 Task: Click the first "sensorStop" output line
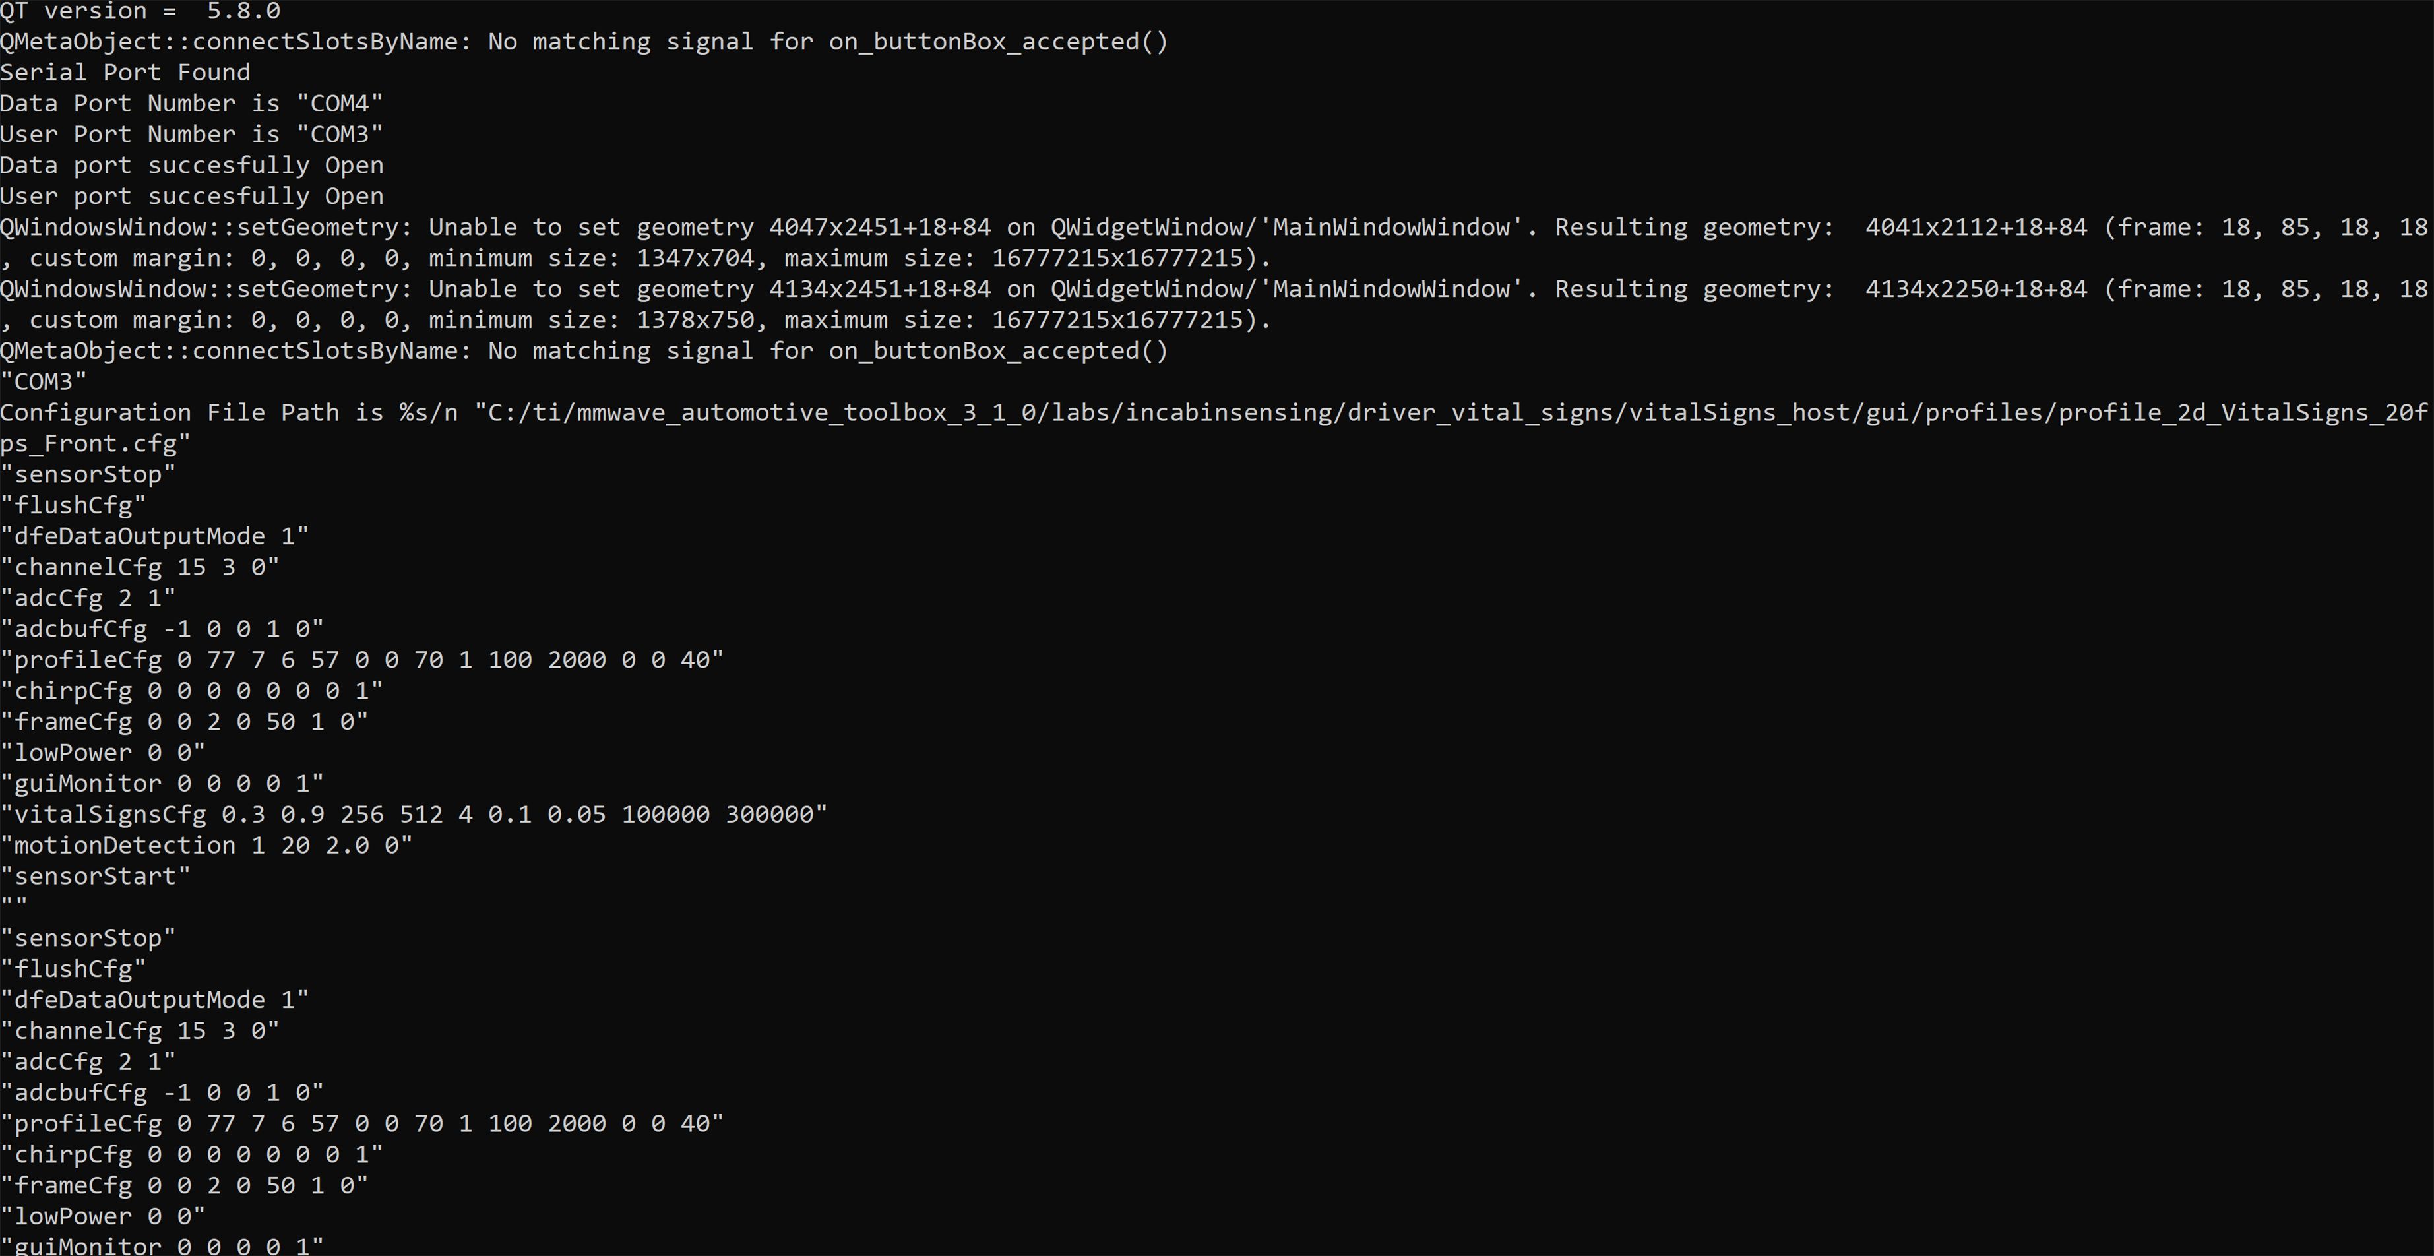pos(88,474)
